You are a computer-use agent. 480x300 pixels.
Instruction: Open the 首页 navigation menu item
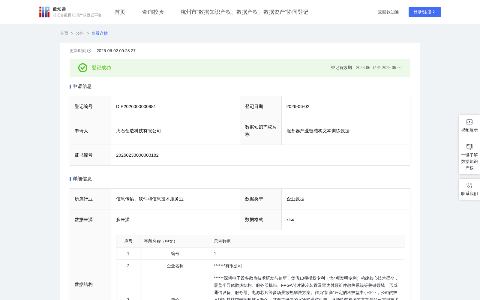[x=120, y=12]
